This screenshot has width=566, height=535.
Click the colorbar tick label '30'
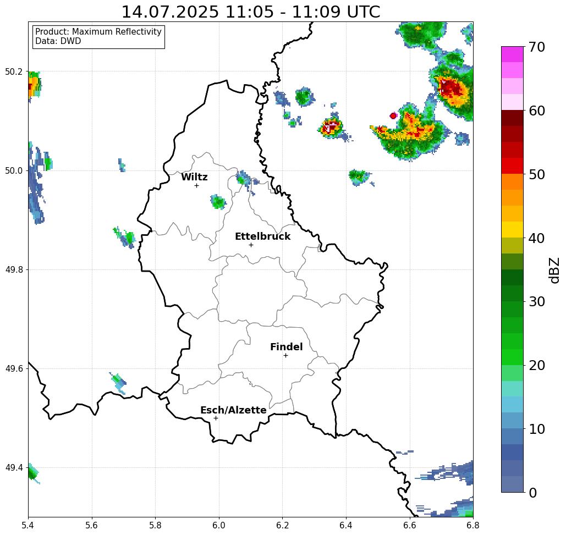537,302
